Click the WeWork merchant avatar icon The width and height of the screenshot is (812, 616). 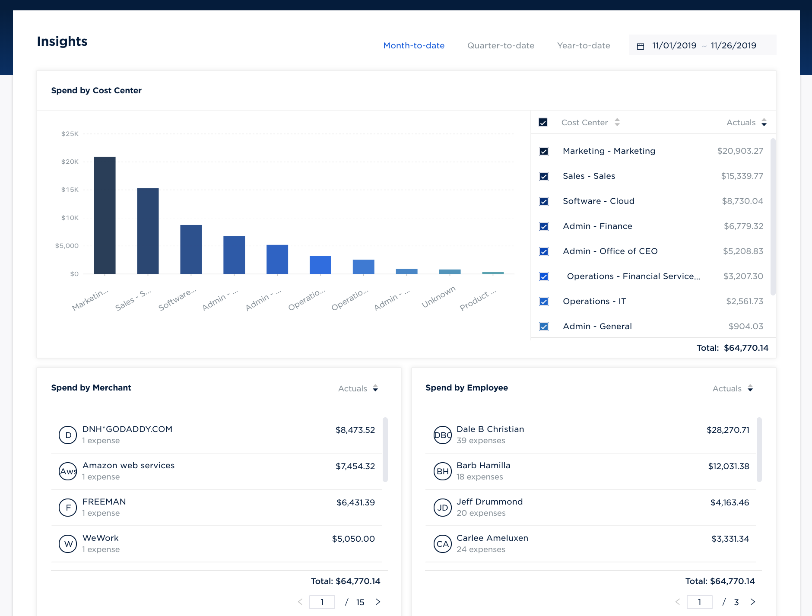[x=68, y=544]
